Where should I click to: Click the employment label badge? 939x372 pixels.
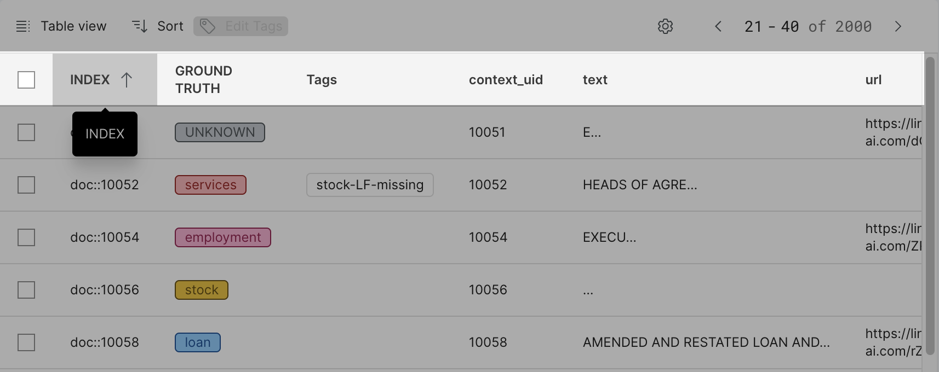point(223,237)
